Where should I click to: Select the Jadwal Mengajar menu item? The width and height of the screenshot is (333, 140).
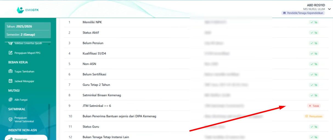(24, 81)
